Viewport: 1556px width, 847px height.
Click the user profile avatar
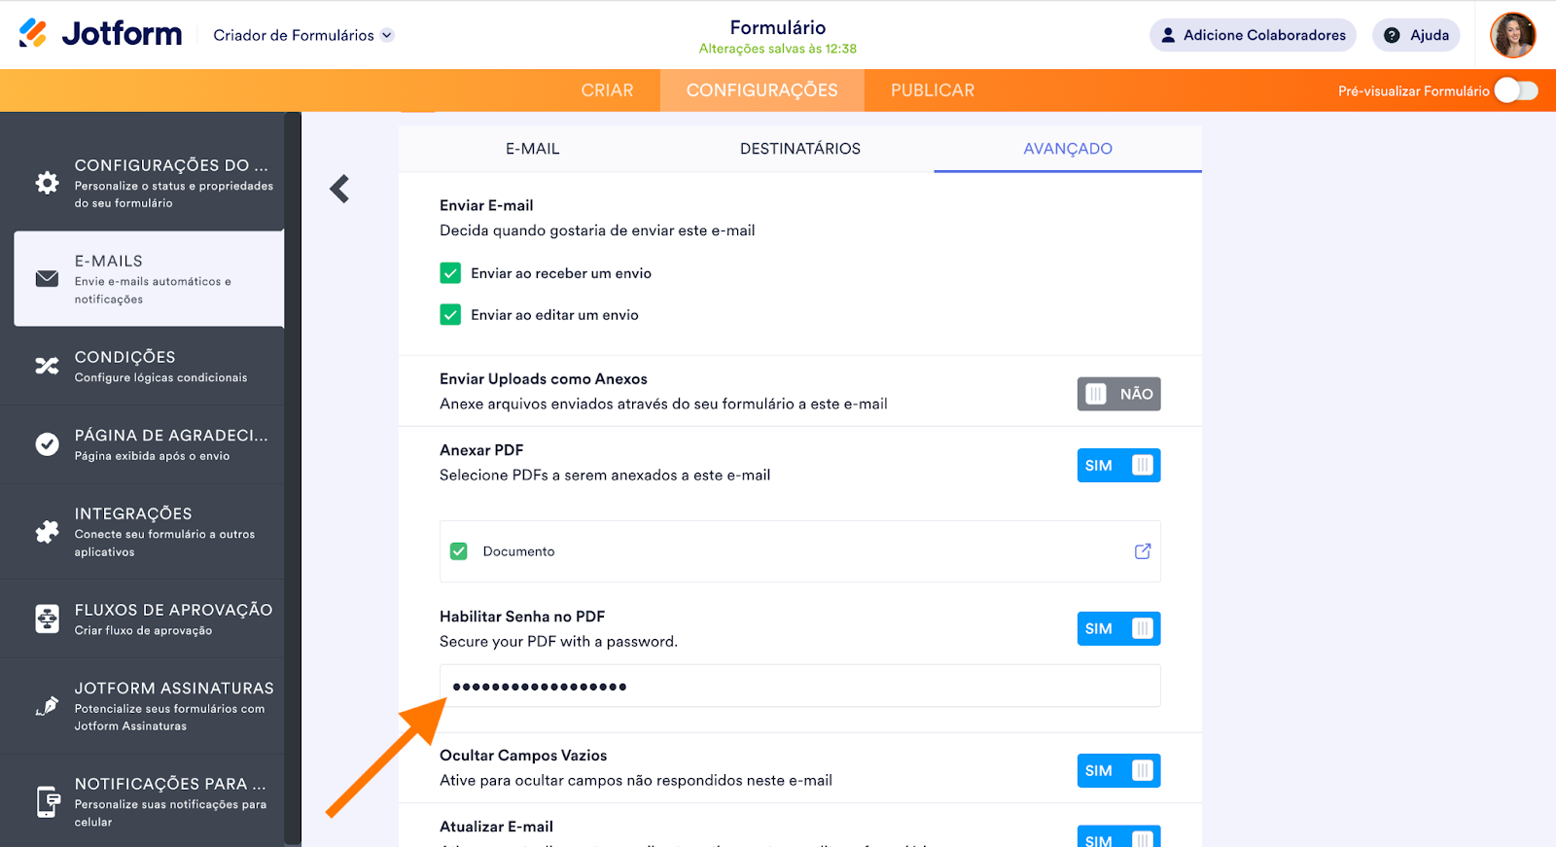1512,35
